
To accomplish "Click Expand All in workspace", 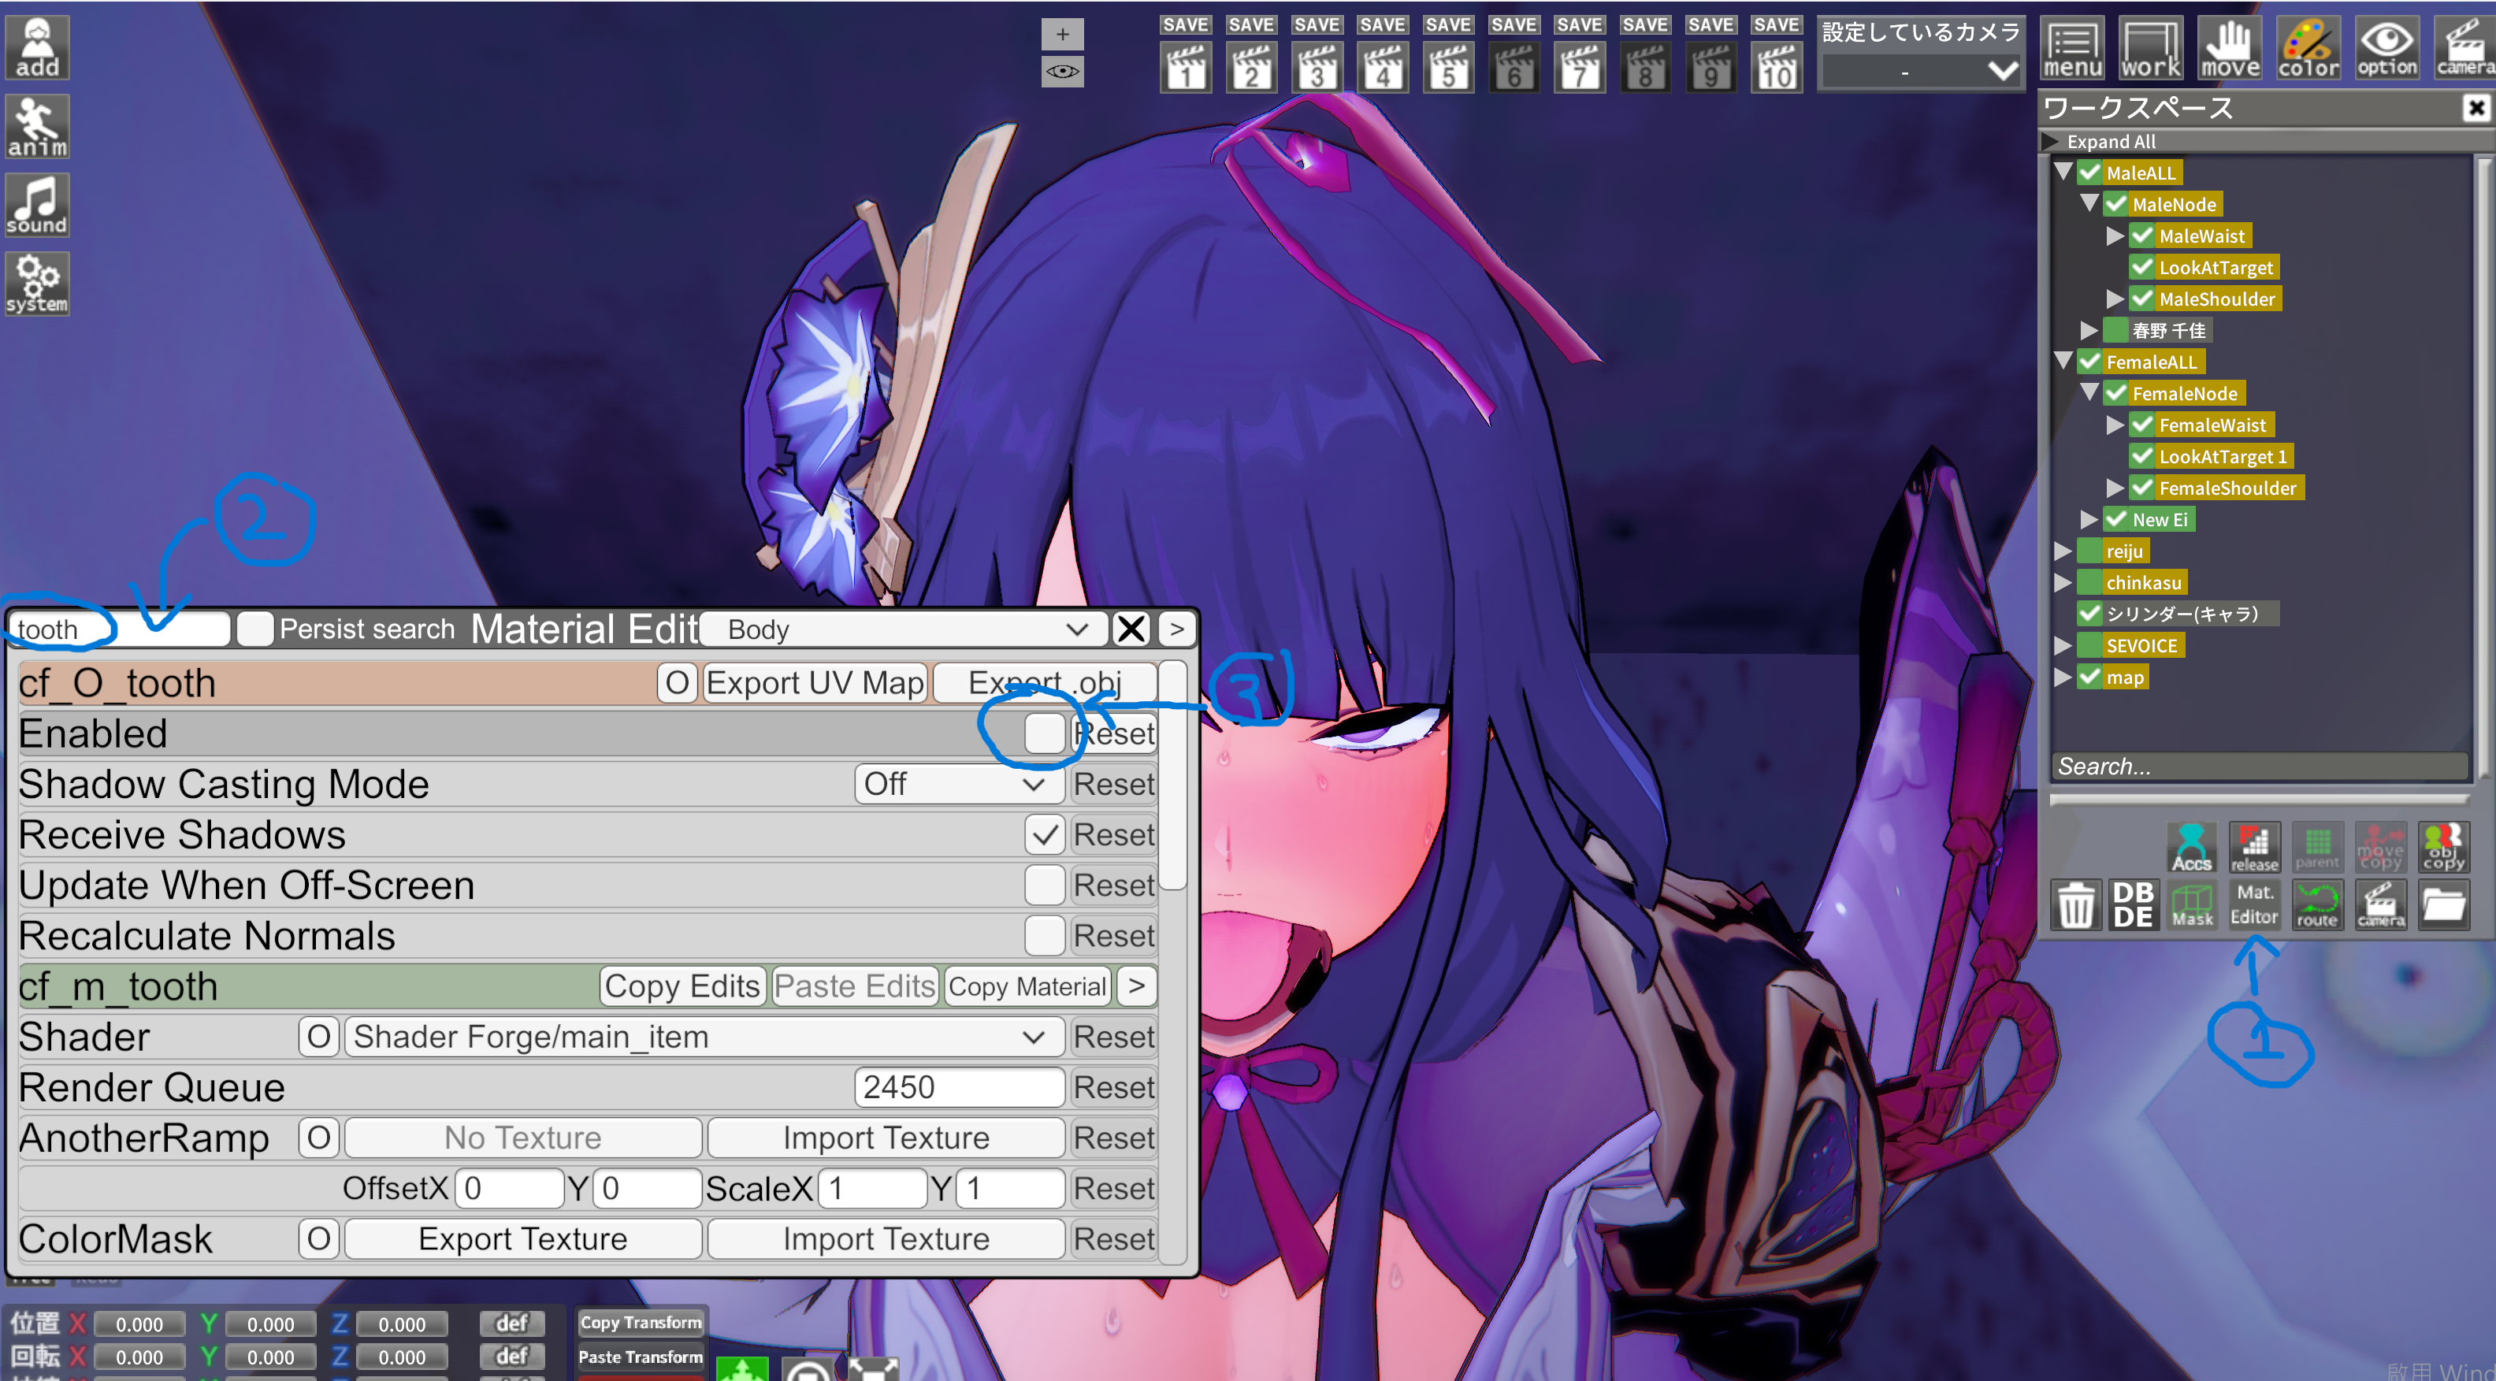I will coord(2111,142).
